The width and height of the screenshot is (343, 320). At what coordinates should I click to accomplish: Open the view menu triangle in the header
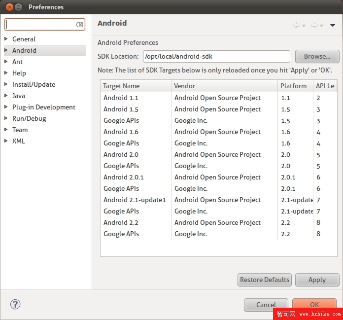[x=333, y=25]
